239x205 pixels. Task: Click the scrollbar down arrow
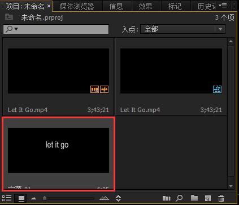231,186
